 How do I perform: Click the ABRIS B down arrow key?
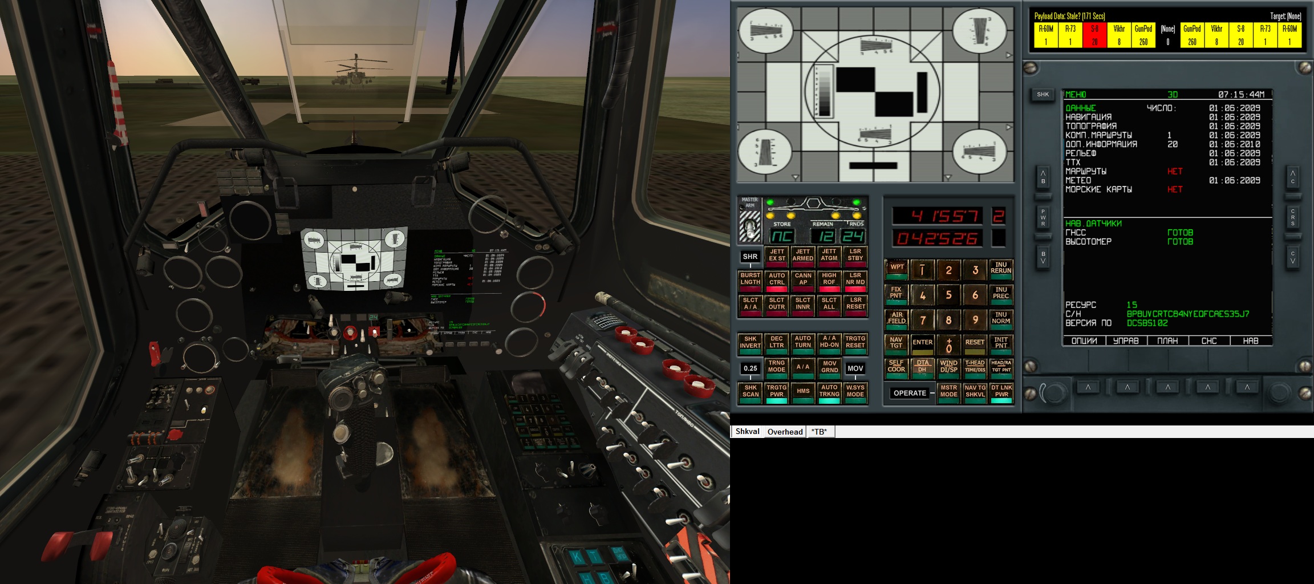[1043, 257]
